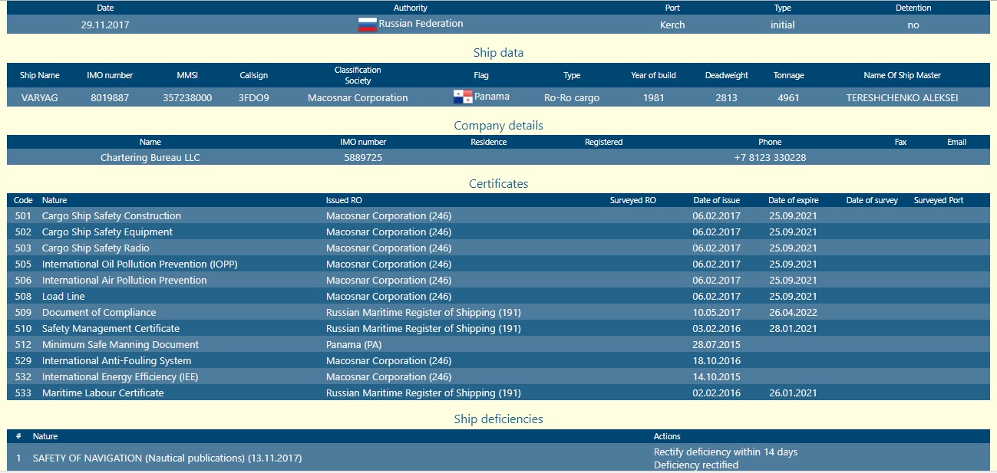
Task: Select the Cargo Ship Safety Construction row
Action: pyautogui.click(x=111, y=216)
